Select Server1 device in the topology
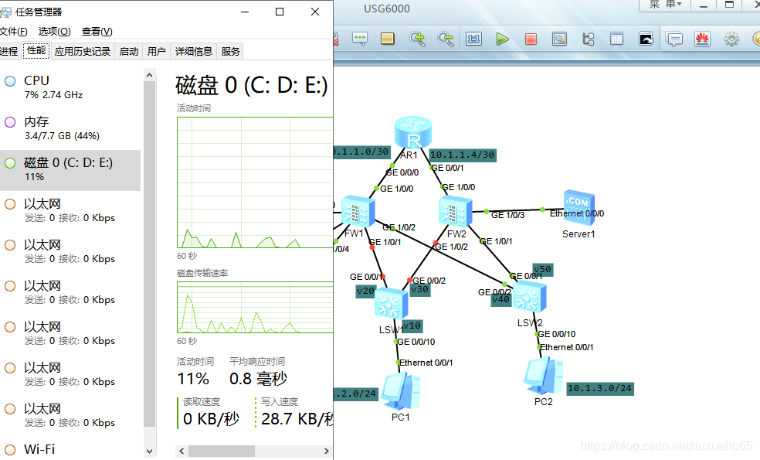The image size is (760, 460). (579, 208)
